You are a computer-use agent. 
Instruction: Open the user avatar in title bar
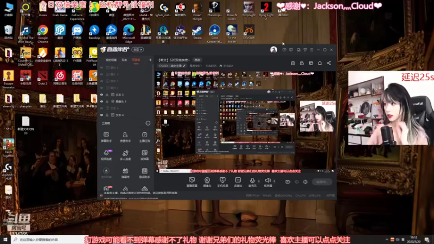tap(273, 49)
